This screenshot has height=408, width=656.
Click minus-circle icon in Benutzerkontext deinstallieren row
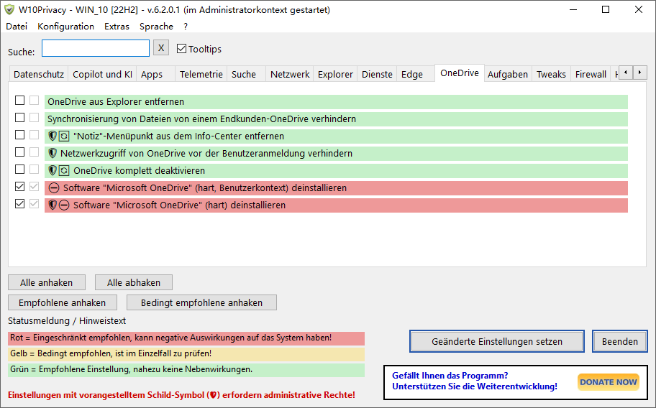pyautogui.click(x=53, y=188)
